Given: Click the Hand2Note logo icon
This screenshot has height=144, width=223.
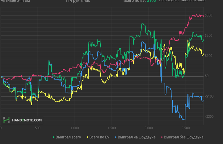Looking at the screenshot, I should (x=6, y=120).
